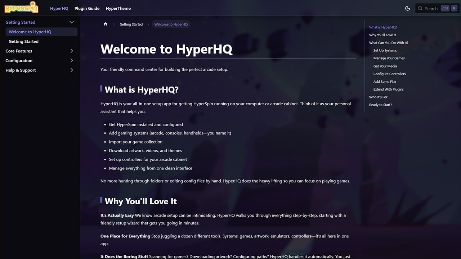Image resolution: width=461 pixels, height=259 pixels.
Task: Expand the Core Features section
Action: click(x=71, y=51)
